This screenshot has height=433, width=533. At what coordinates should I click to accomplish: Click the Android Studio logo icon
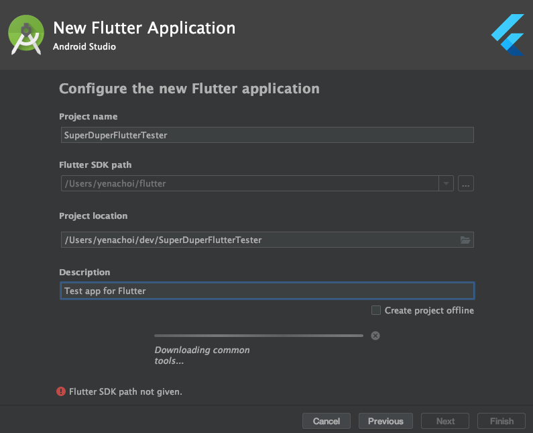pyautogui.click(x=26, y=35)
